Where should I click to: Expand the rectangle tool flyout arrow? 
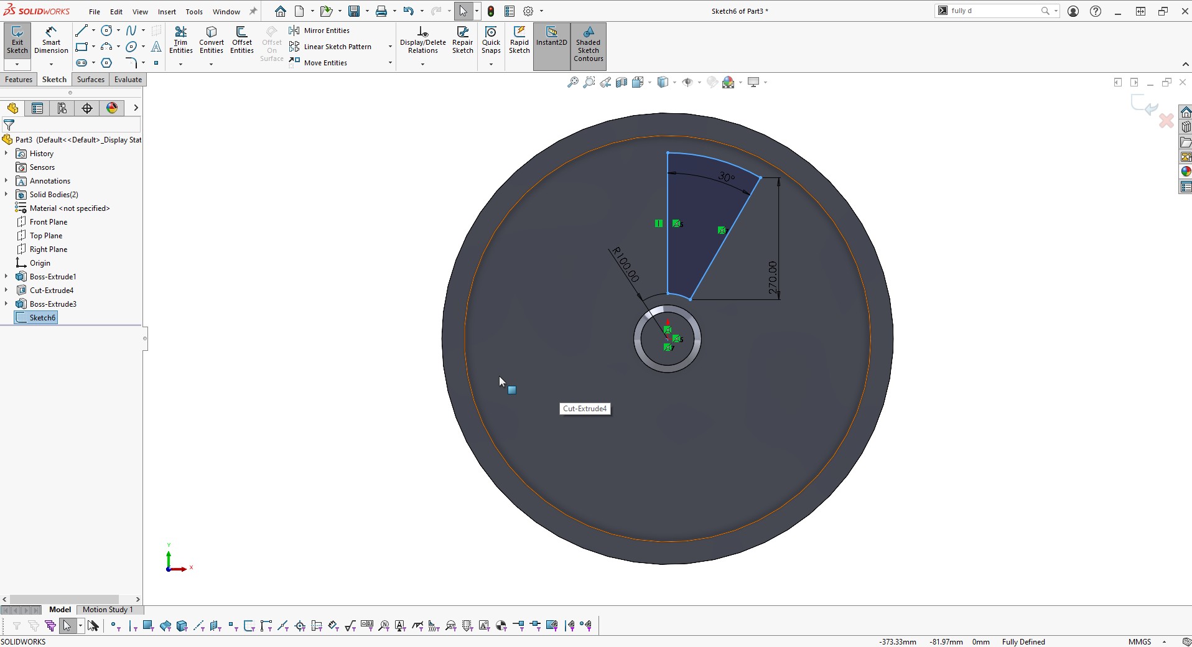[x=95, y=47]
